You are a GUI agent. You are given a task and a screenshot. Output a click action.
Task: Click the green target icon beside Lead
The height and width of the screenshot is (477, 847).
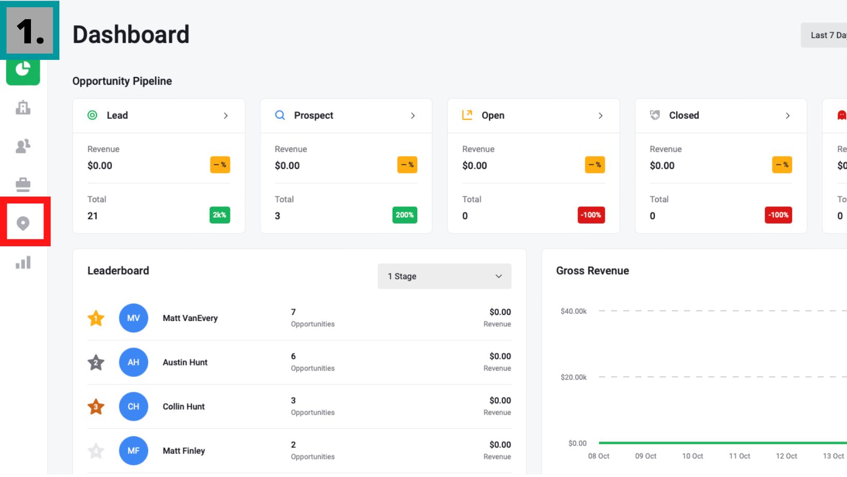tap(92, 115)
